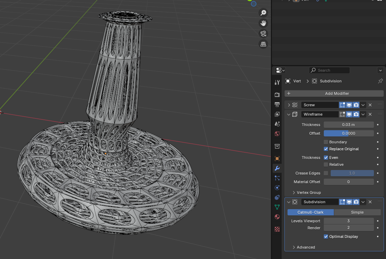
Task: Toggle Wireframe modifier render display
Action: click(356, 115)
